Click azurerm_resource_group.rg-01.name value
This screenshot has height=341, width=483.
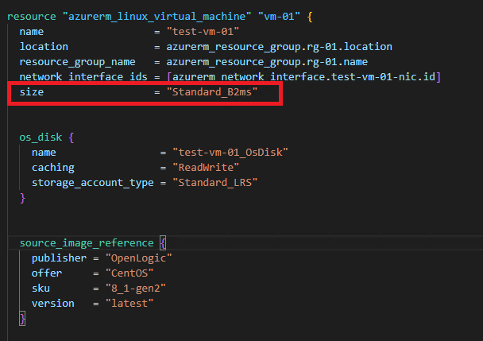coord(267,62)
